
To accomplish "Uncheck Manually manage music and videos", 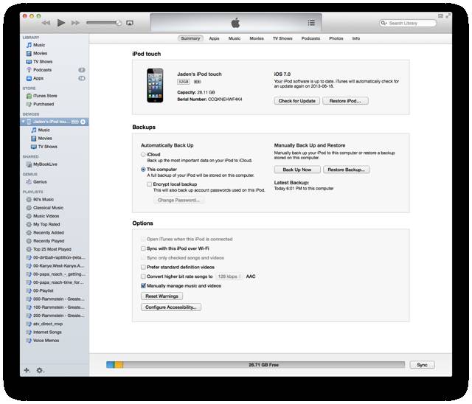I will coord(142,285).
